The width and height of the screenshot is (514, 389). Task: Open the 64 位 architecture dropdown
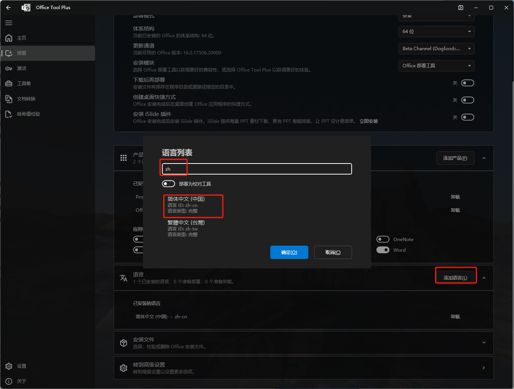pyautogui.click(x=436, y=32)
